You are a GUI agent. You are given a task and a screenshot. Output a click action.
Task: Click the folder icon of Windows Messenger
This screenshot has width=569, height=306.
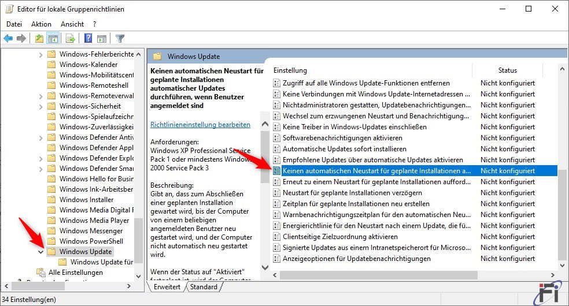(51, 231)
